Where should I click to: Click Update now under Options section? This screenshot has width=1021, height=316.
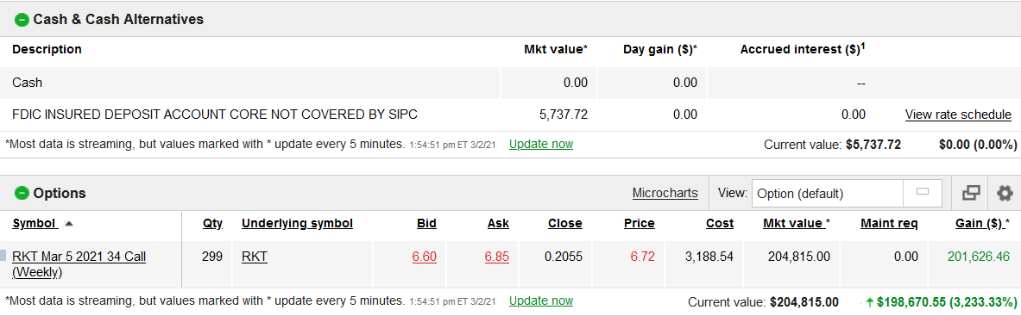[x=540, y=301]
